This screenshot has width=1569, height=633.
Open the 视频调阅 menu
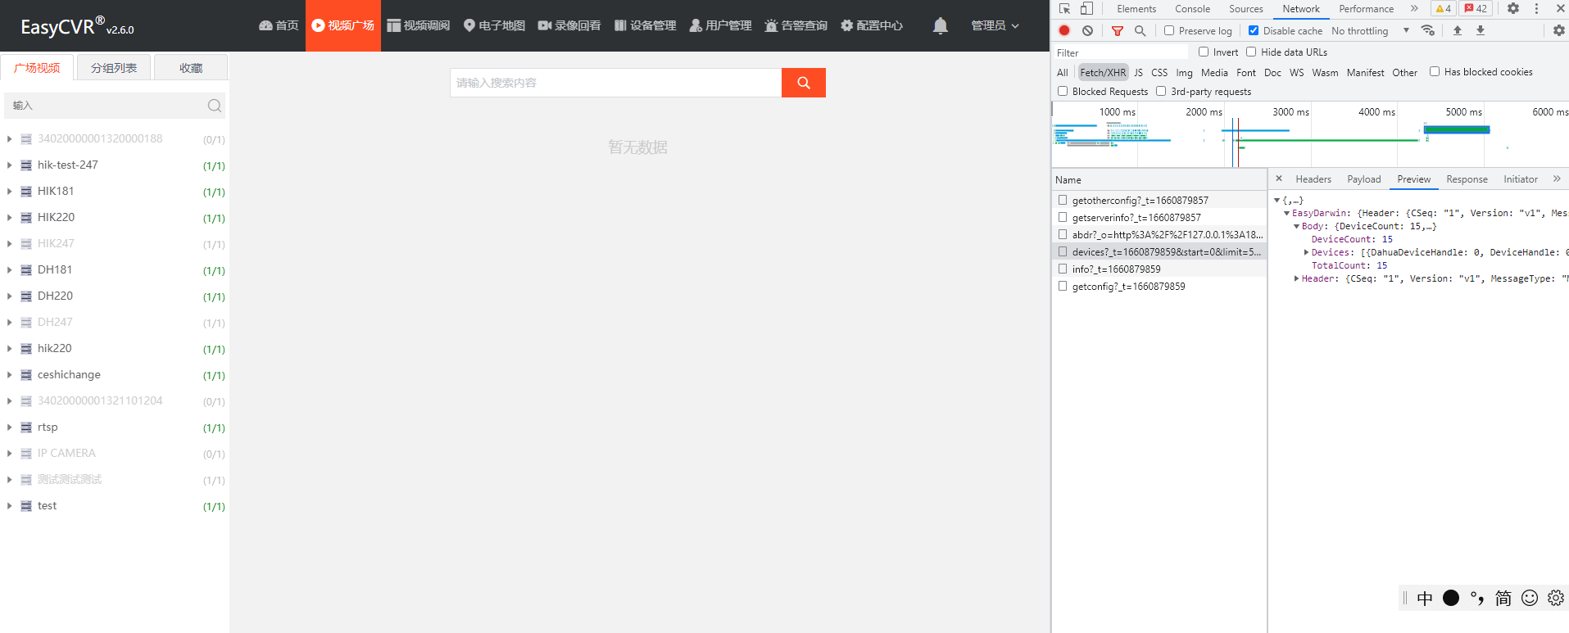[x=418, y=25]
